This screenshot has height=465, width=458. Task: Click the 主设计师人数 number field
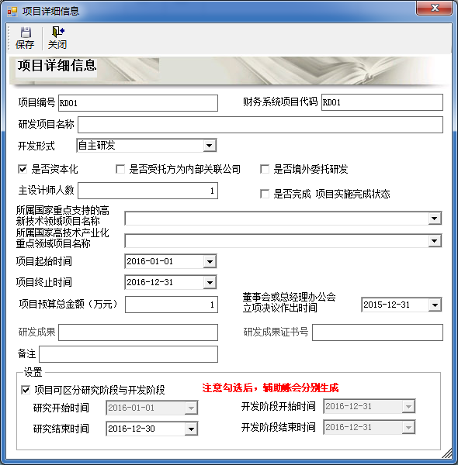[148, 191]
